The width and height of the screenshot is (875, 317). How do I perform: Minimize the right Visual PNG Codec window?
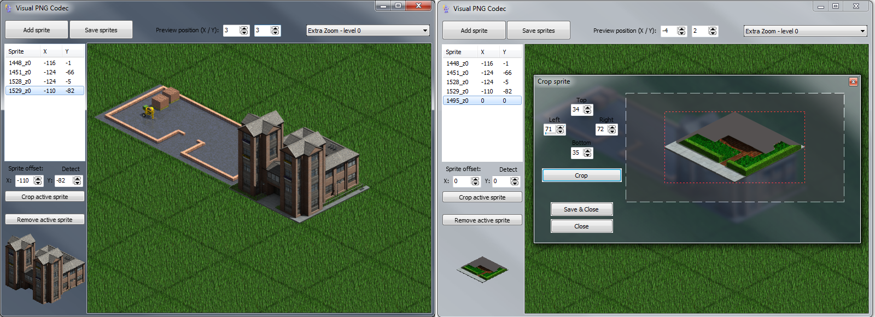820,6
